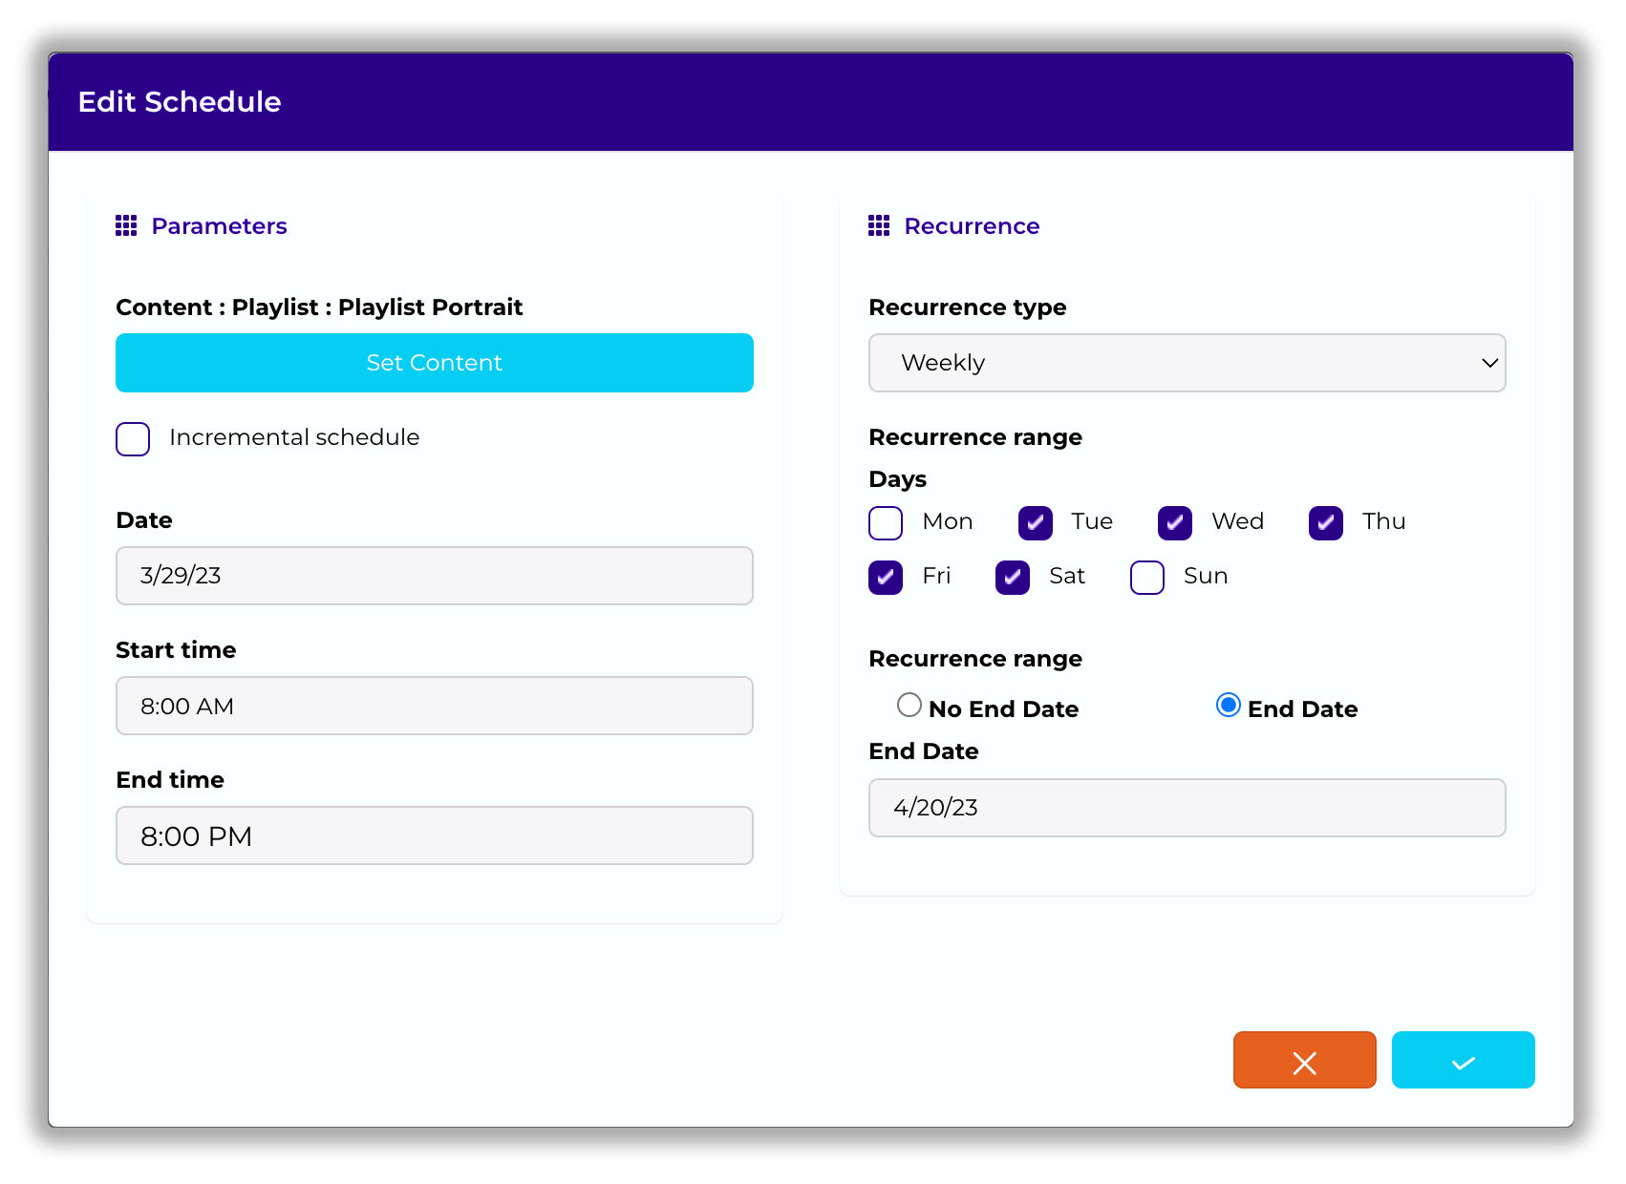The image size is (1626, 1184).
Task: Click the Recurrence grid icon
Action: pos(878,225)
